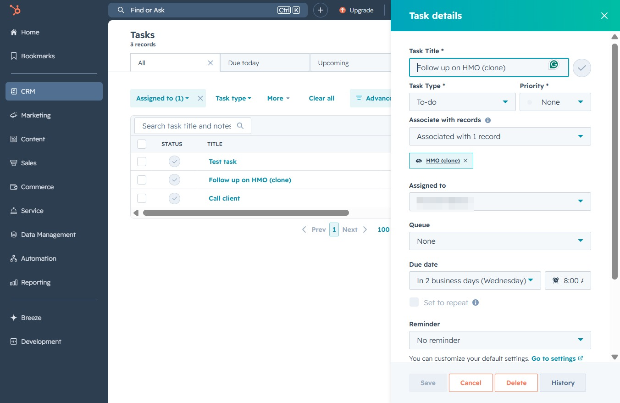This screenshot has height=403, width=620.
Task: Open the Reminder dropdown
Action: [500, 340]
